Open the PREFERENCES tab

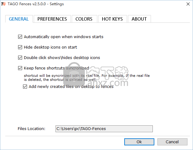click(x=52, y=19)
